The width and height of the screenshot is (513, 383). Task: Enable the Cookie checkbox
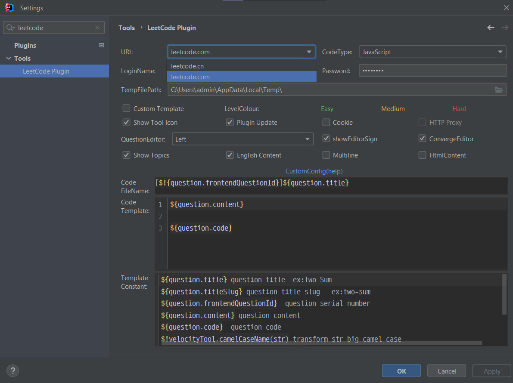(326, 122)
